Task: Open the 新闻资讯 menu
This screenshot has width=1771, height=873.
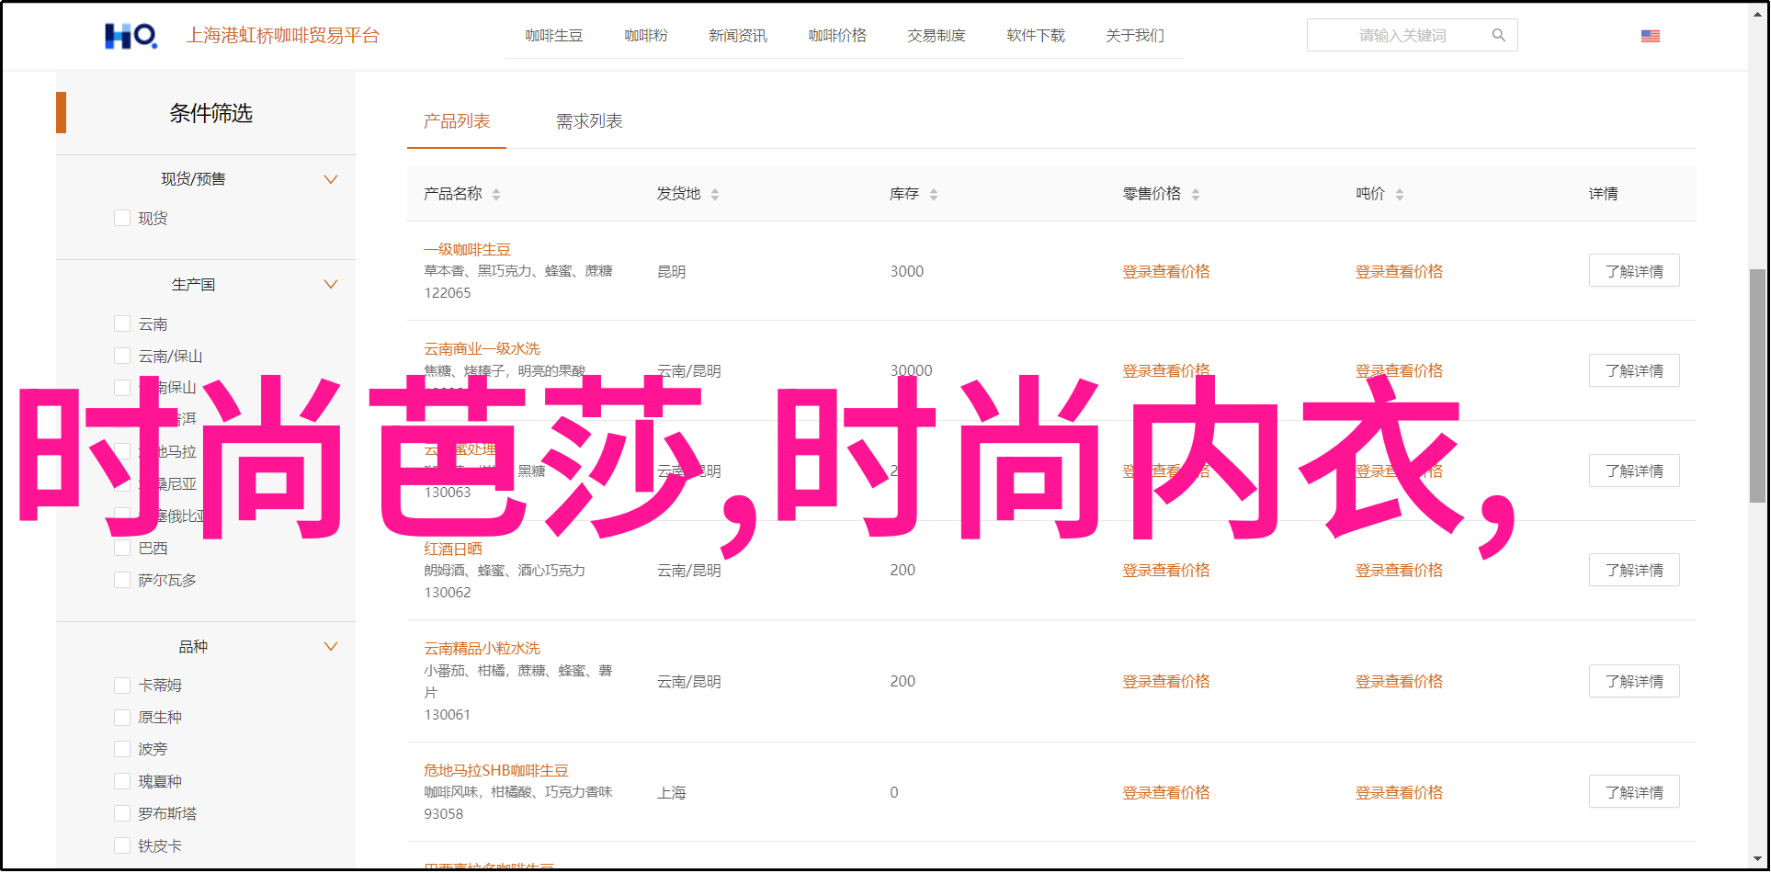Action: point(738,36)
